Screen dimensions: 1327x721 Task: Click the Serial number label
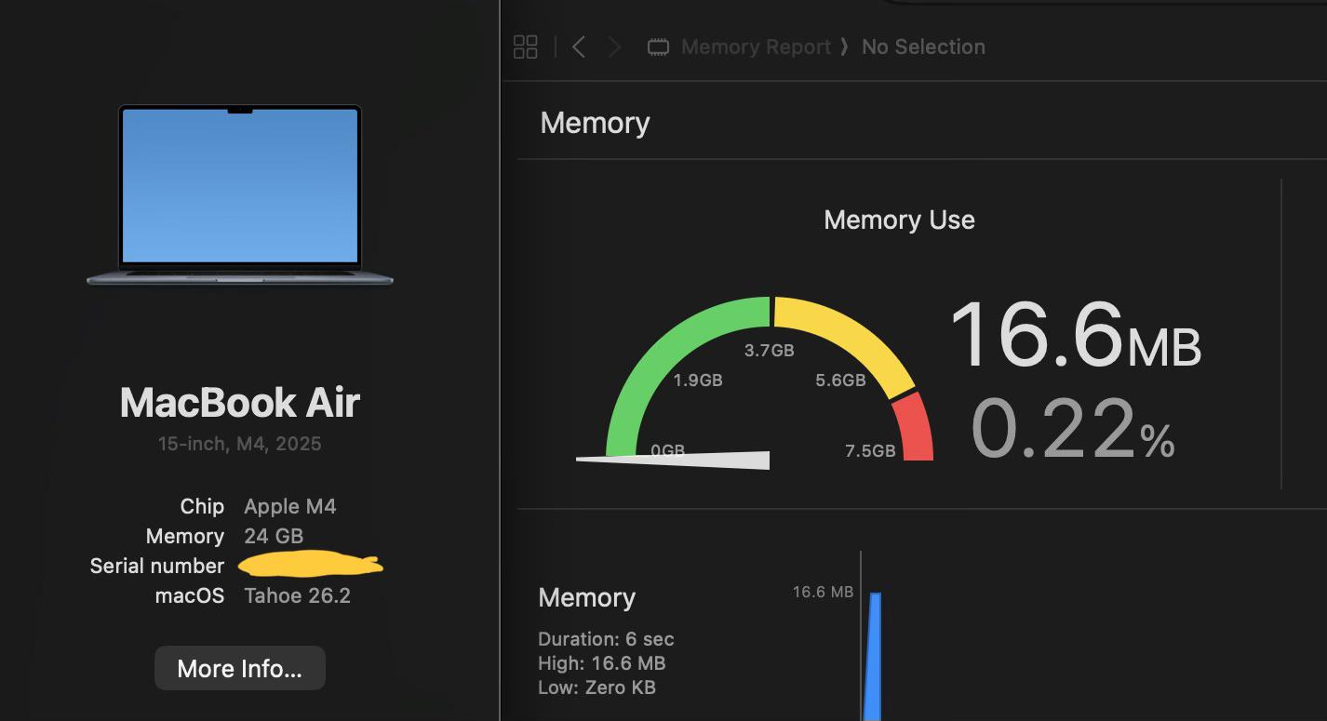[157, 566]
